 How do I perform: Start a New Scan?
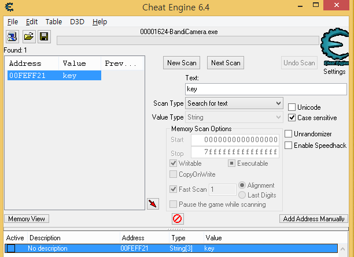click(x=182, y=63)
